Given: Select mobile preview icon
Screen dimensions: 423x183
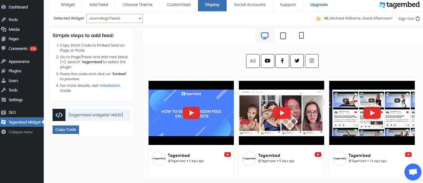Looking at the screenshot, I should 301,36.
